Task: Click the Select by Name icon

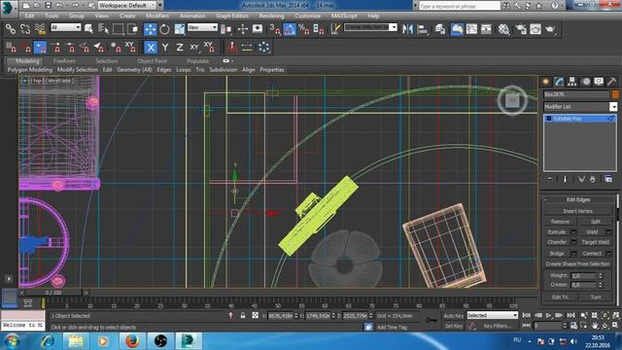Action: pos(104,29)
